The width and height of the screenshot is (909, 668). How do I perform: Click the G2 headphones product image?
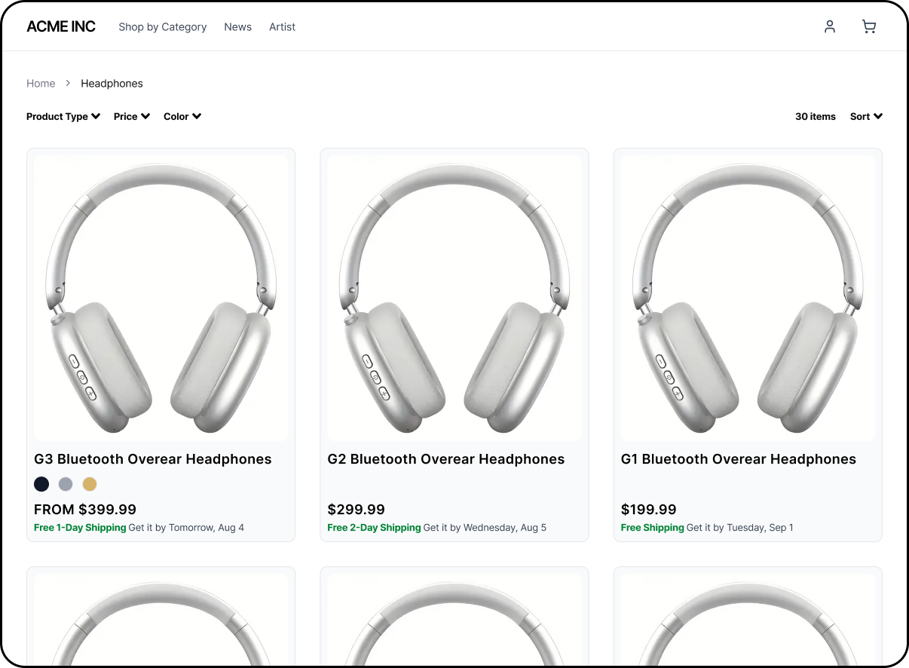pos(454,299)
